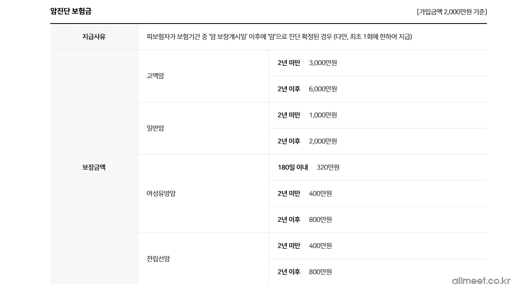524x294 pixels.
Task: Click the 암진단 보험금 section title
Action: (x=71, y=11)
